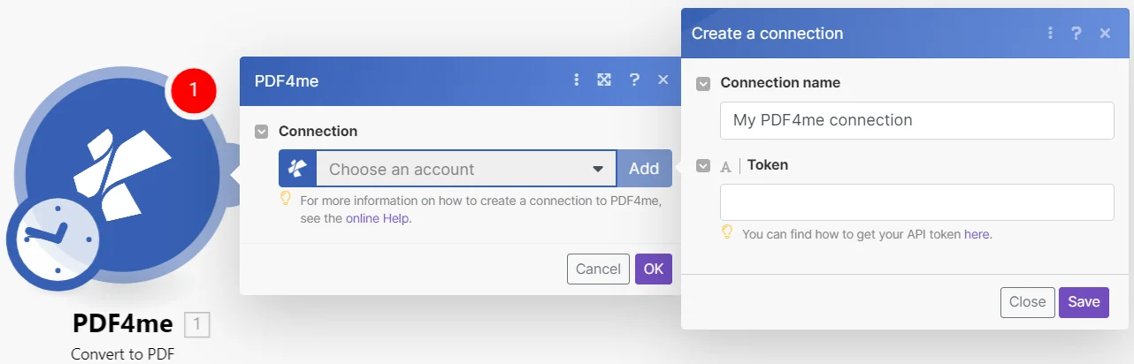Click Close in connection dialog

(1028, 302)
